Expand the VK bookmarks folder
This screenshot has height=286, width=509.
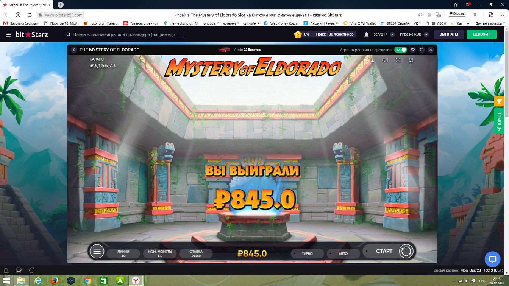tap(417, 23)
